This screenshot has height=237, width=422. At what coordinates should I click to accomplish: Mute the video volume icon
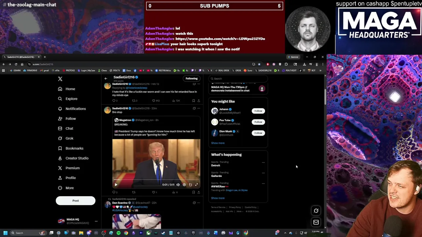tap(178, 185)
